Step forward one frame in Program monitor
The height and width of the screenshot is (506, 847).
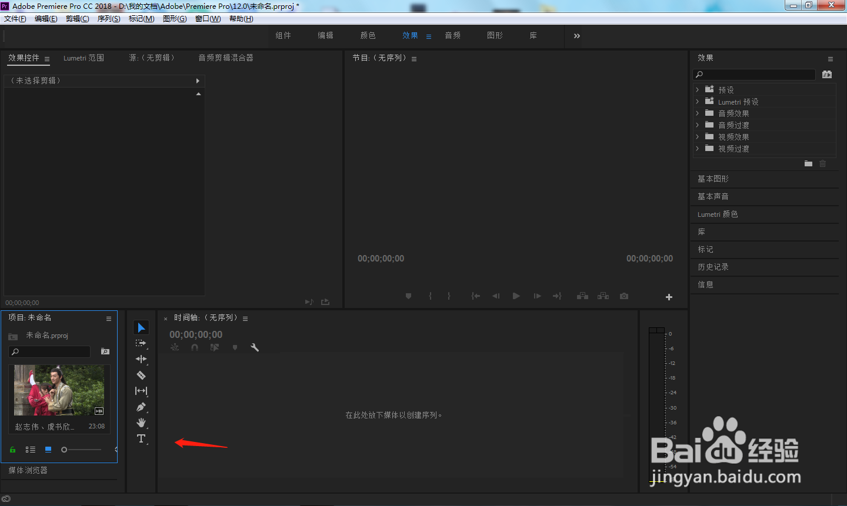point(537,296)
